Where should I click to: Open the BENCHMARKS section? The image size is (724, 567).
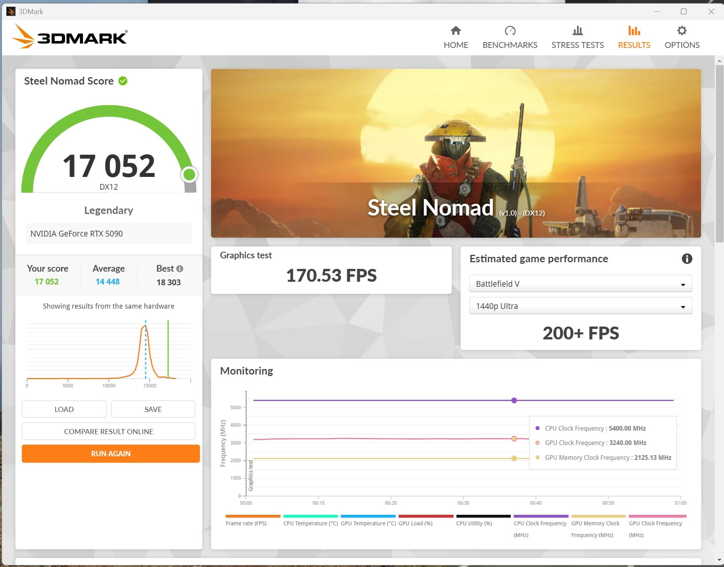510,37
